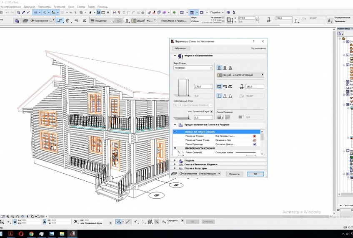Open the Середина snap options arrow
This screenshot has height=238, width=353.
click(183, 220)
